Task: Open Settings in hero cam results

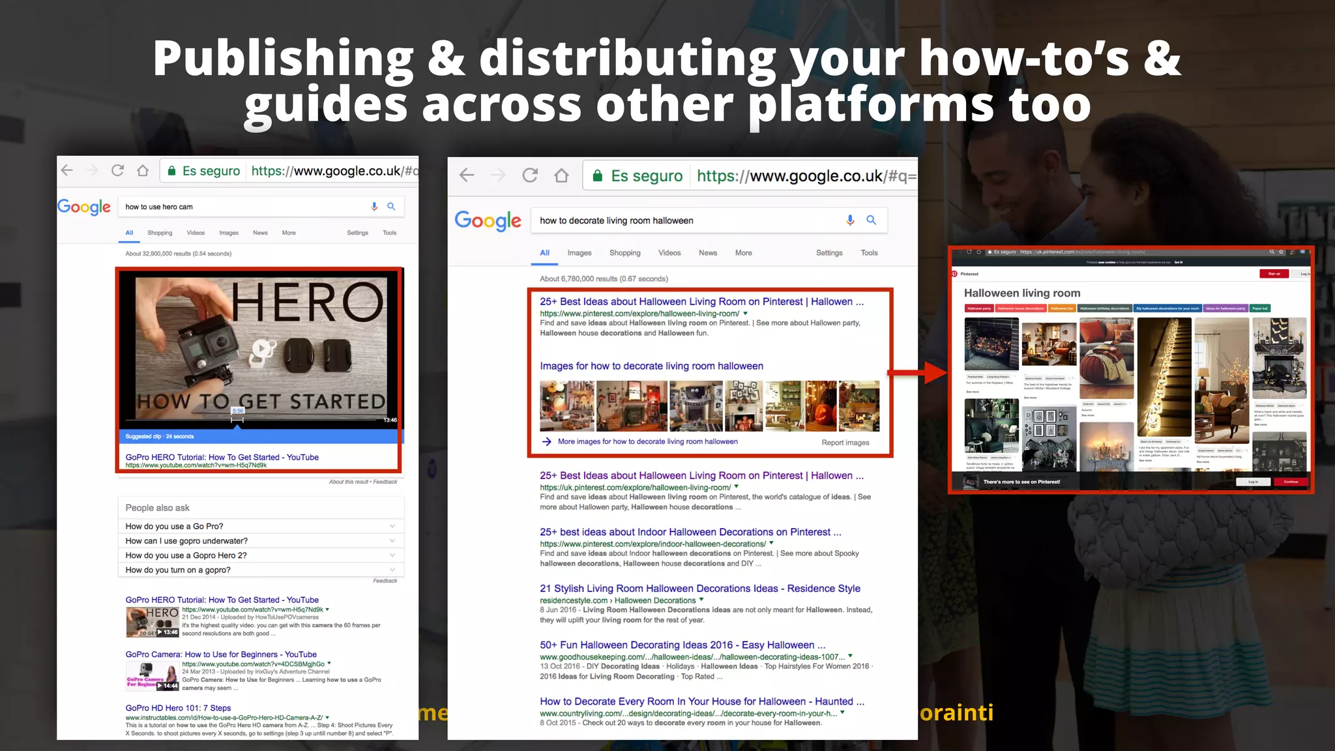Action: pos(357,233)
